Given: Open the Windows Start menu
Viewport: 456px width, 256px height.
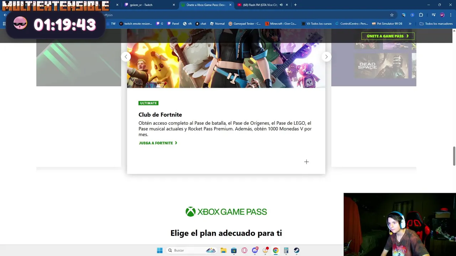Looking at the screenshot, I should coord(160,250).
